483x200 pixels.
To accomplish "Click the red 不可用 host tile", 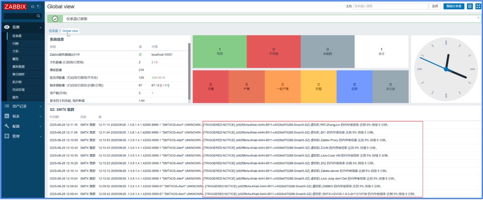I will pyautogui.click(x=274, y=51).
